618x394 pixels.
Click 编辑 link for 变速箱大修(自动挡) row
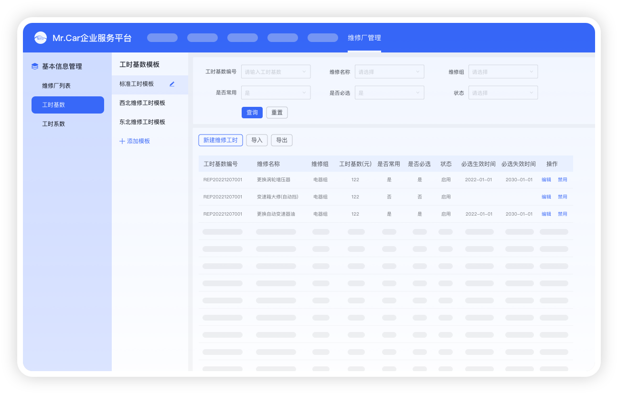tap(546, 197)
